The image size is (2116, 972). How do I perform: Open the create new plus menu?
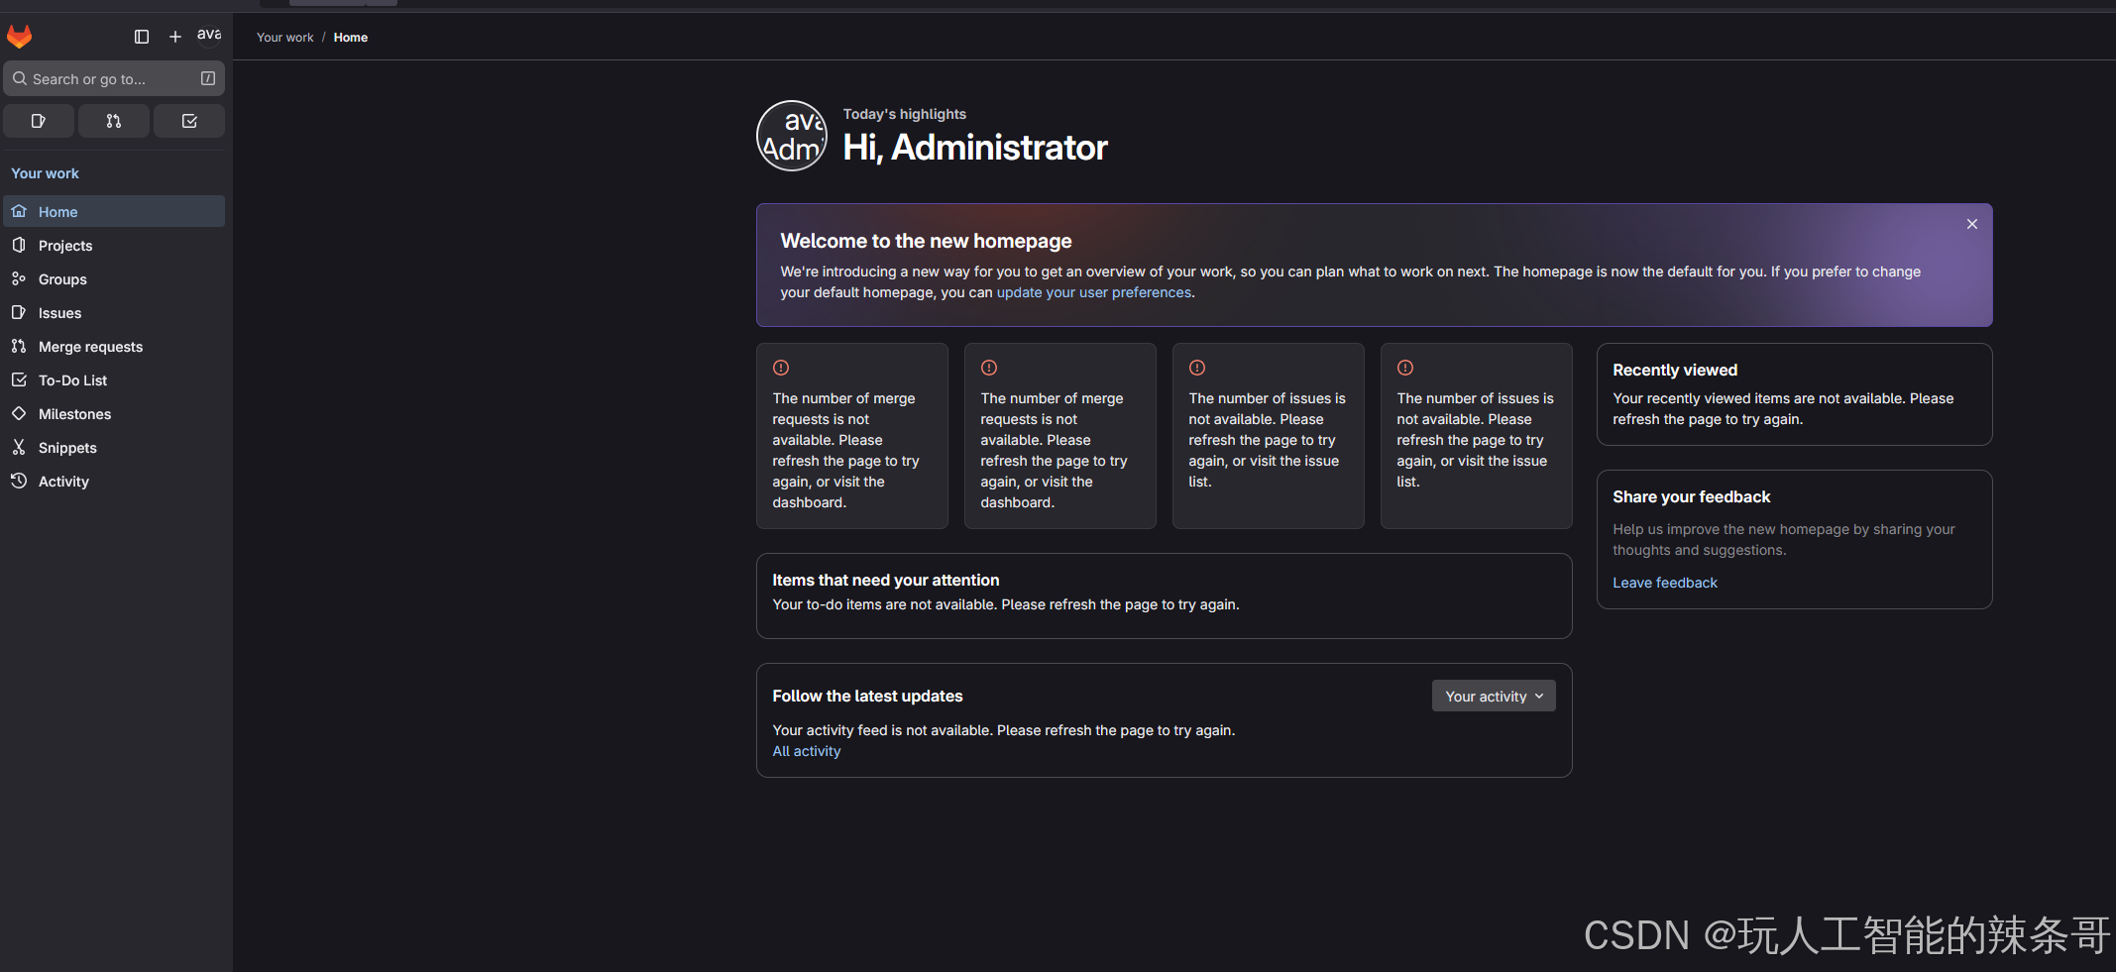(x=175, y=37)
